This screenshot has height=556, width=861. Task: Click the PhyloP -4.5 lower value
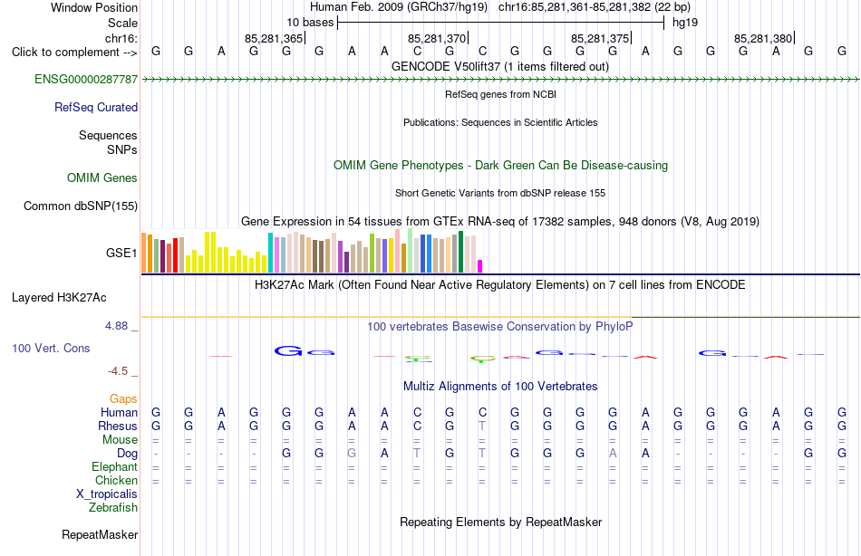(118, 371)
